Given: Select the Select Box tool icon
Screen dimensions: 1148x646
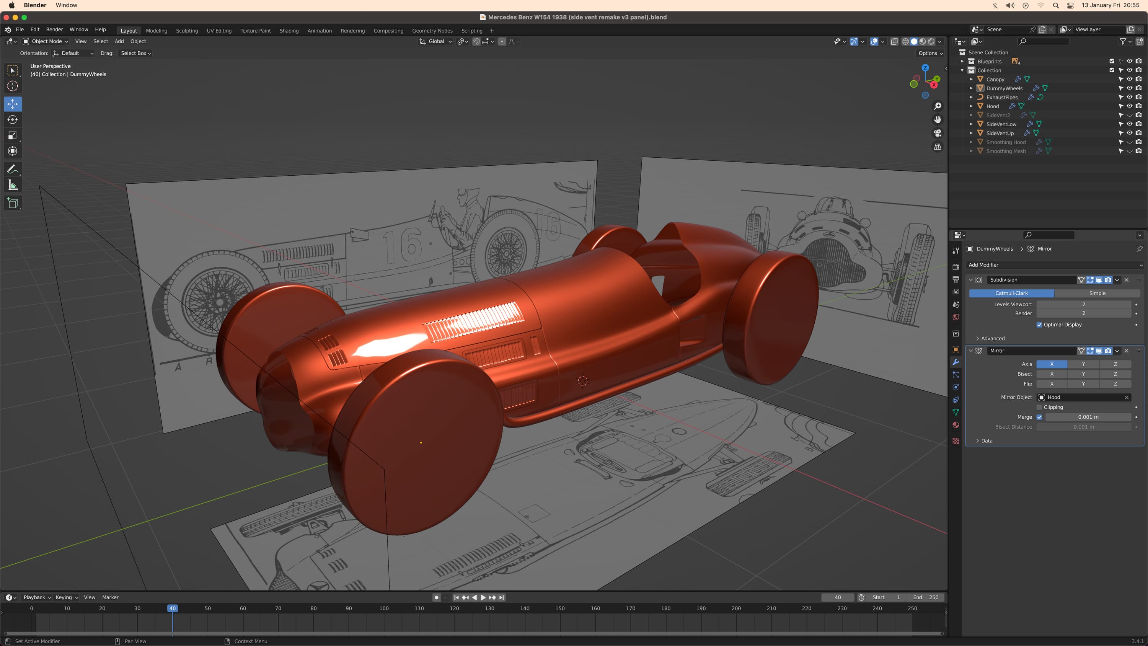Looking at the screenshot, I should tap(13, 70).
